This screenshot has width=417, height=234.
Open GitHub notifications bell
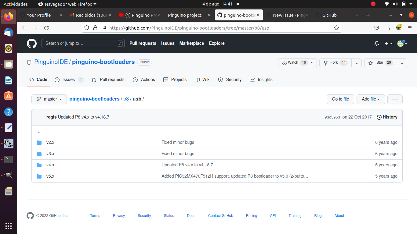[377, 44]
